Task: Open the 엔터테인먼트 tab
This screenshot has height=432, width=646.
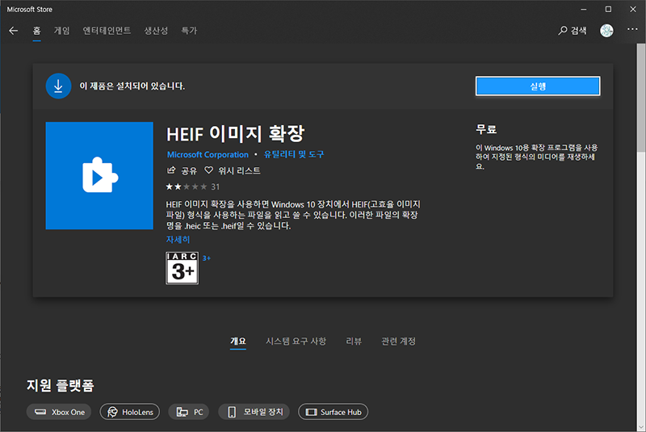Action: tap(107, 31)
